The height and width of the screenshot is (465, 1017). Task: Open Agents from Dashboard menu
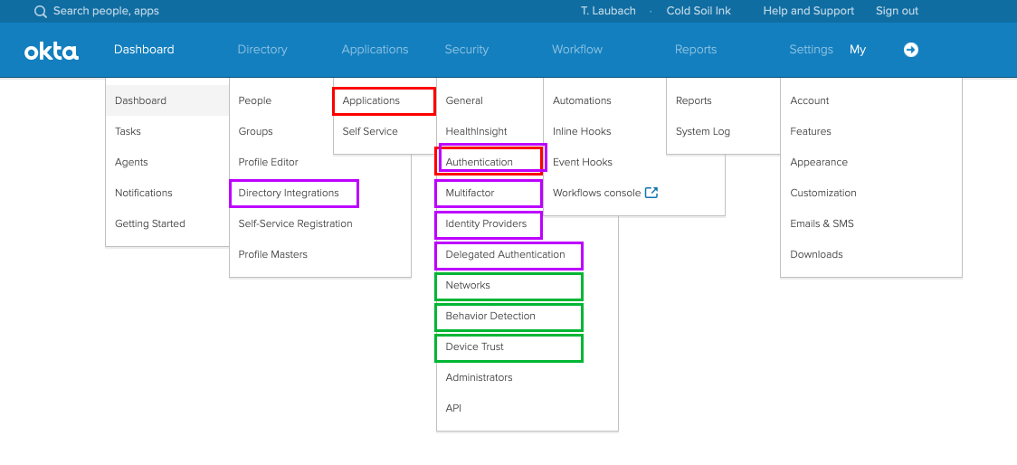pyautogui.click(x=131, y=162)
